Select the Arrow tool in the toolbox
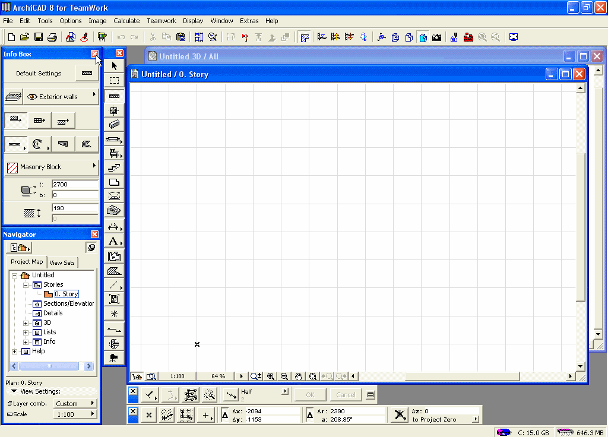 [114, 66]
